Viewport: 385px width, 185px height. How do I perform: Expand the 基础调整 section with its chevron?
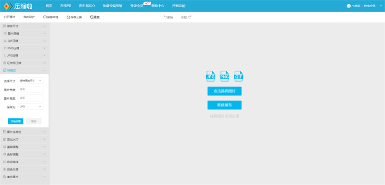[44, 147]
